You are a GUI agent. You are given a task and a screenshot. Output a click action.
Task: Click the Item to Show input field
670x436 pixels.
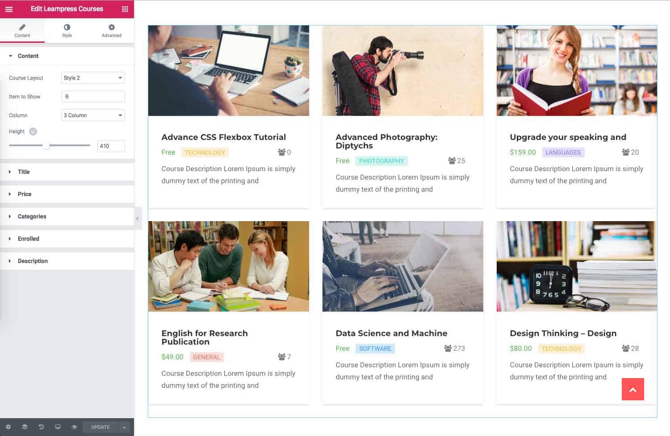click(93, 97)
